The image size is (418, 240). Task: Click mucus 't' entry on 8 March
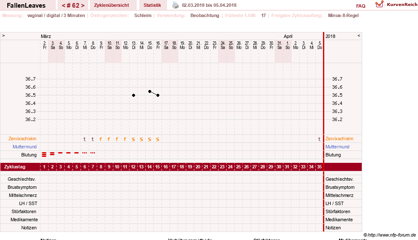click(93, 139)
